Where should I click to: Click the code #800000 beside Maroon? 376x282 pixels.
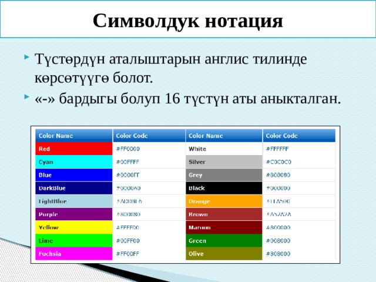(278, 227)
